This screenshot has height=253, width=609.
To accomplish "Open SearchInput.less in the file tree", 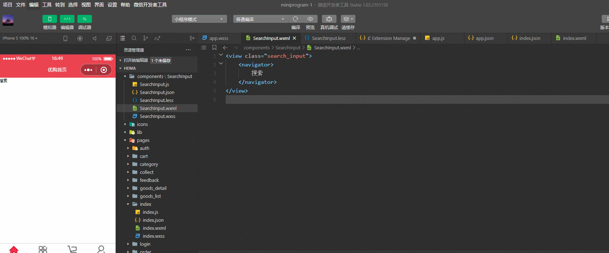I will 157,100.
